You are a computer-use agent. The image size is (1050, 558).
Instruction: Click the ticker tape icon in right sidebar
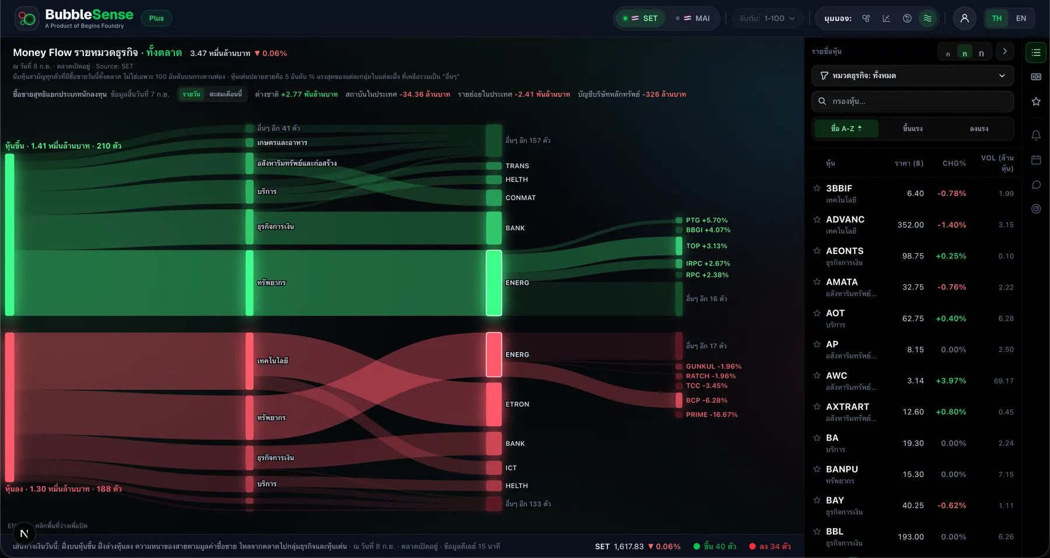[x=1036, y=77]
